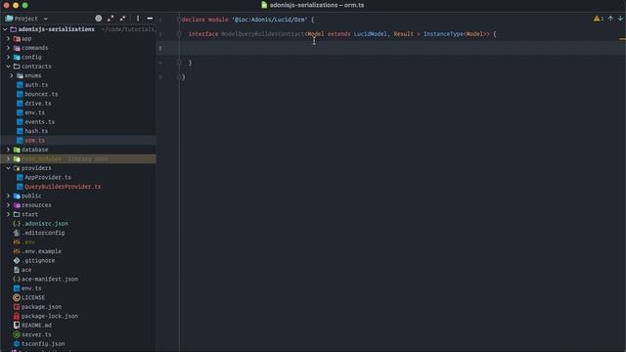The image size is (626, 352).
Task: Expand the config folder
Action: (9, 57)
